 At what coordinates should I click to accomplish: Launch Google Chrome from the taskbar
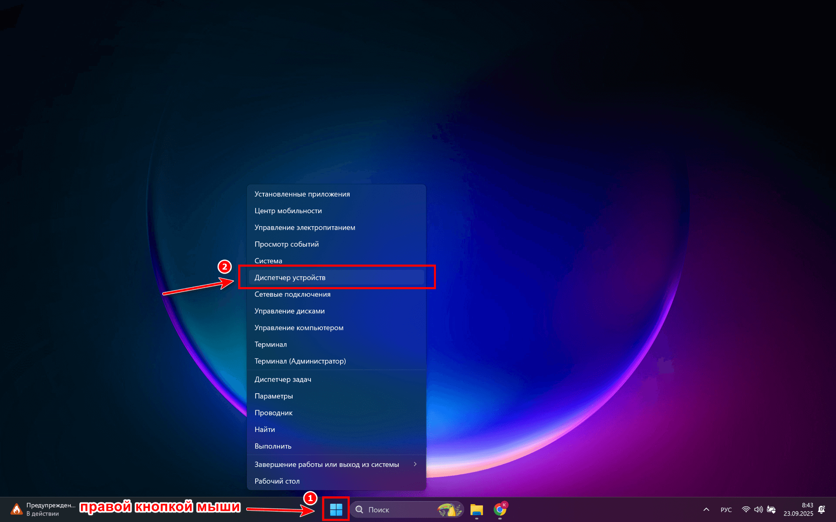coord(500,509)
